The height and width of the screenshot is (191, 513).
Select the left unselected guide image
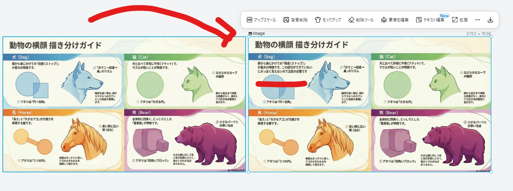coord(124,104)
